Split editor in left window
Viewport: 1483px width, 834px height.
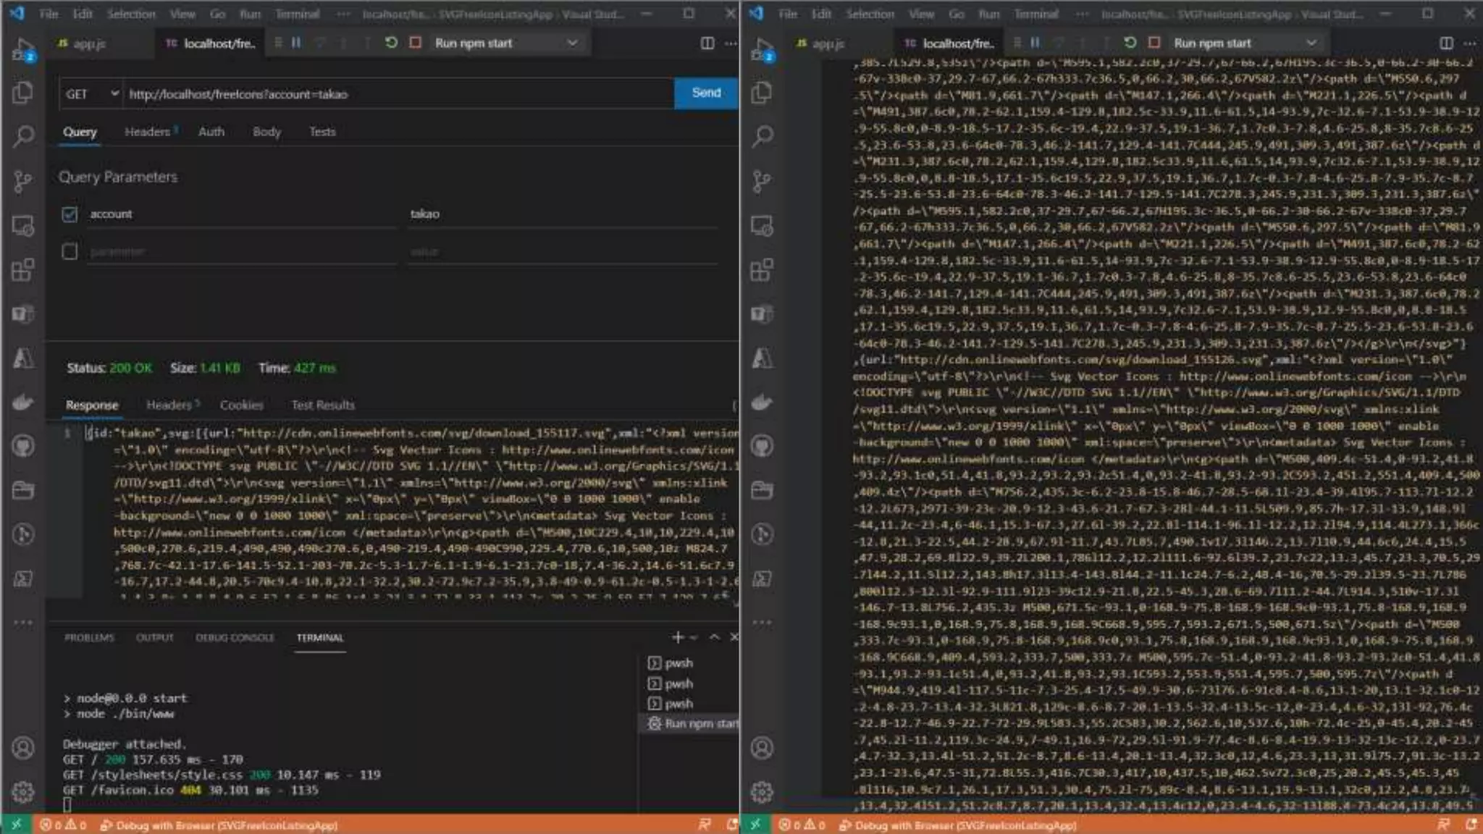coord(707,43)
